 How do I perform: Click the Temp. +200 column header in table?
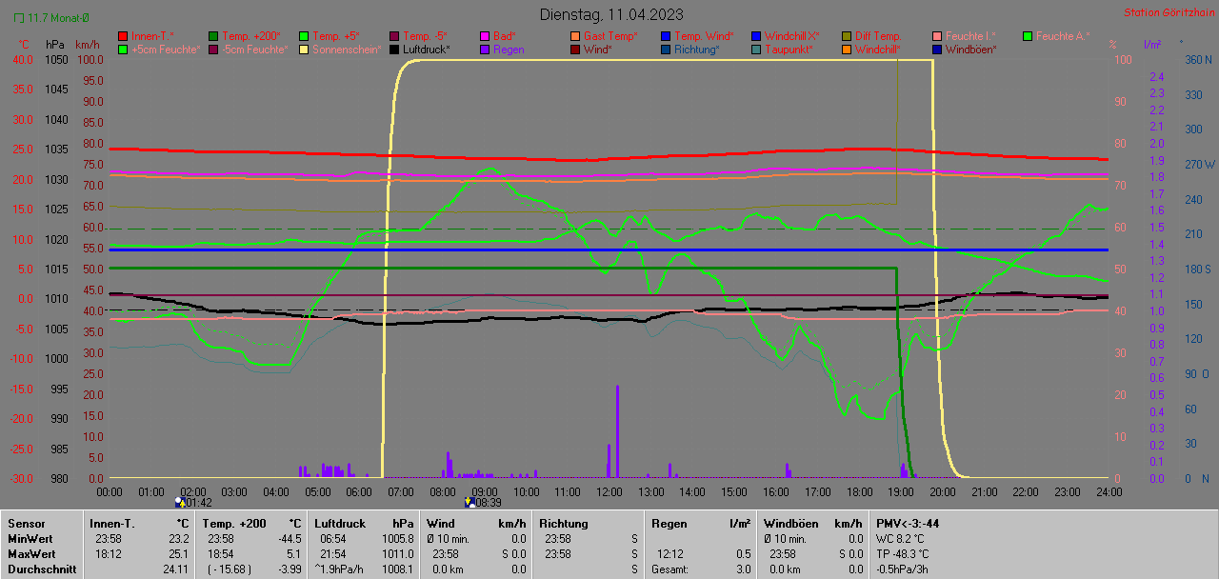234,524
